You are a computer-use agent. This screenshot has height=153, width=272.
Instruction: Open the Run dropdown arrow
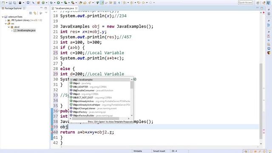[62, 3]
